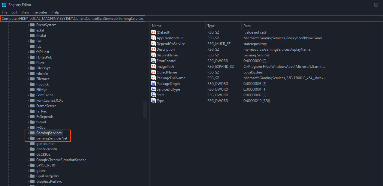Open the Favorites menu
383x186 pixels.
click(41, 12)
